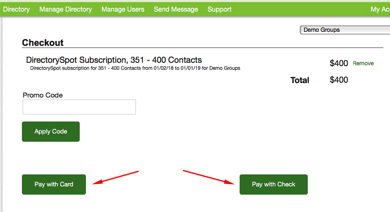
Task: Expand the Demo Groups dropdown
Action: (344, 30)
